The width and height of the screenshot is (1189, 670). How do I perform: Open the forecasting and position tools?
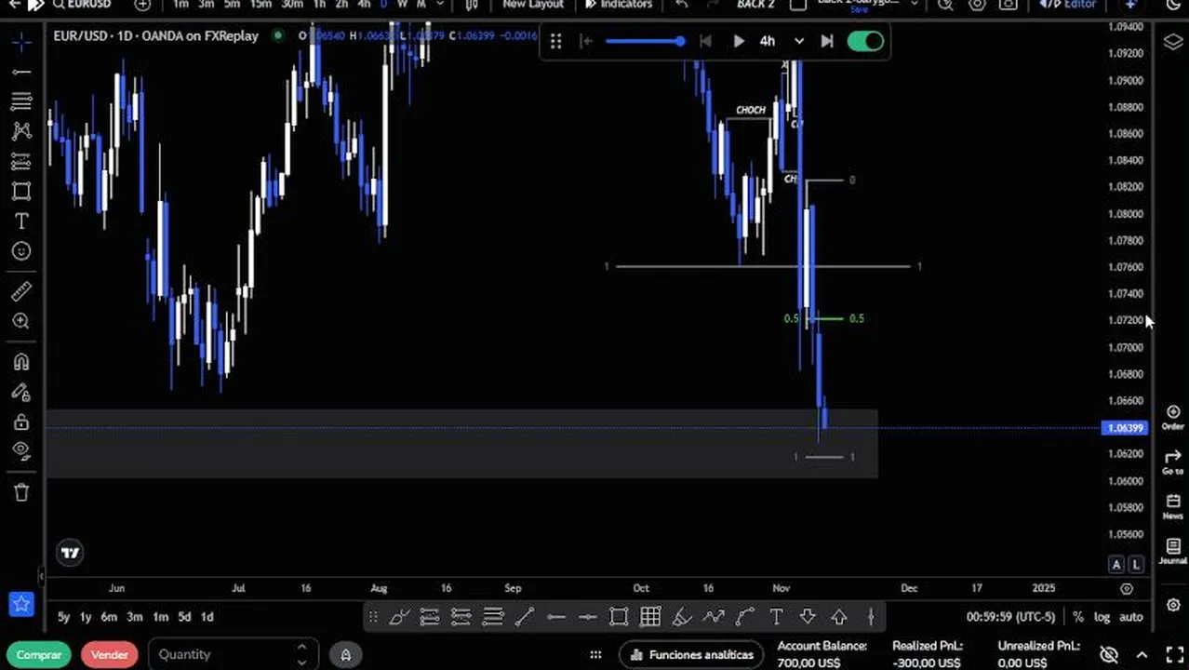21,161
